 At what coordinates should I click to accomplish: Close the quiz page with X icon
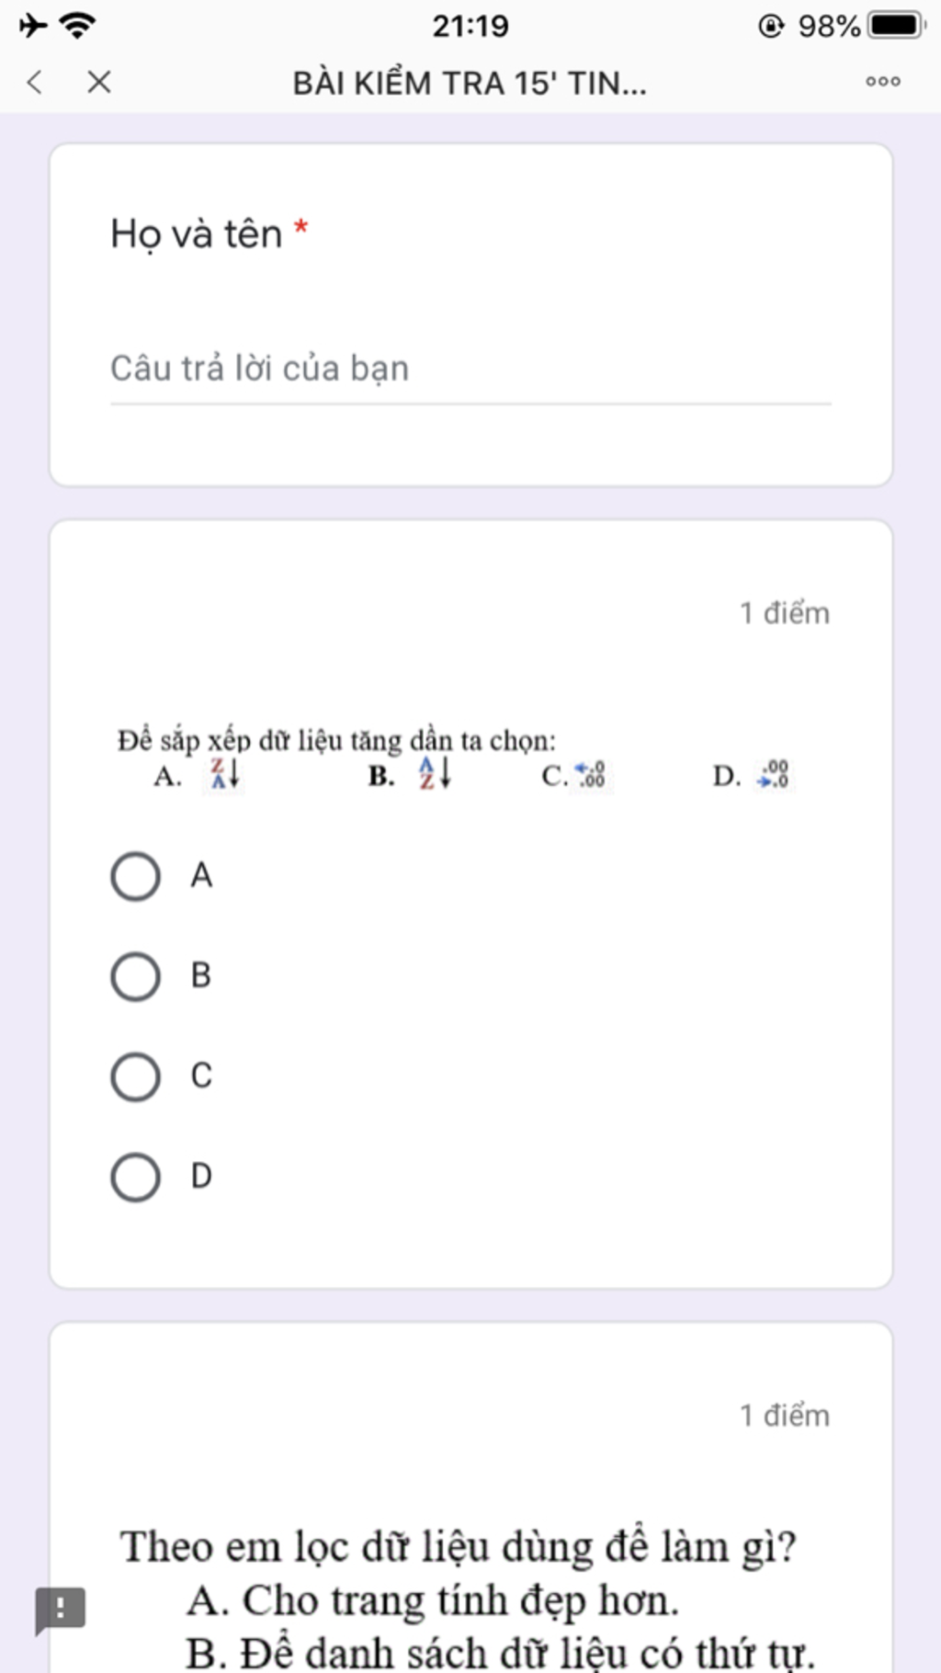click(x=99, y=82)
